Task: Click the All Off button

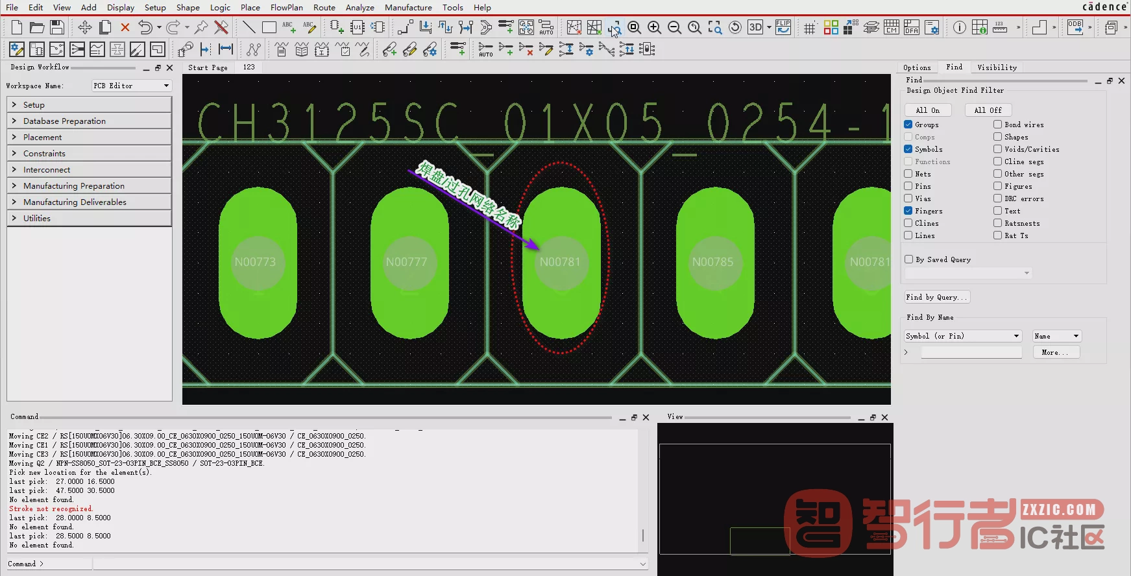Action: [x=988, y=110]
